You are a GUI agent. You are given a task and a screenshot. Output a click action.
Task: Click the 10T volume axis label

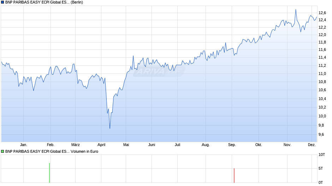pyautogui.click(x=322, y=155)
